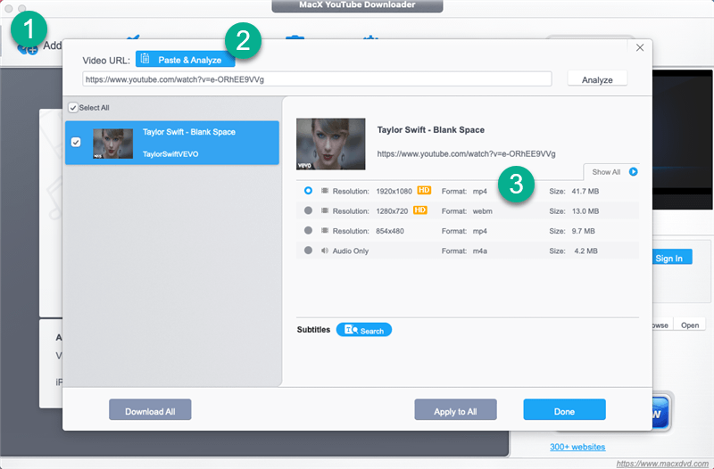Toggle the Select All checkbox
Image resolution: width=714 pixels, height=469 pixels.
tap(73, 108)
